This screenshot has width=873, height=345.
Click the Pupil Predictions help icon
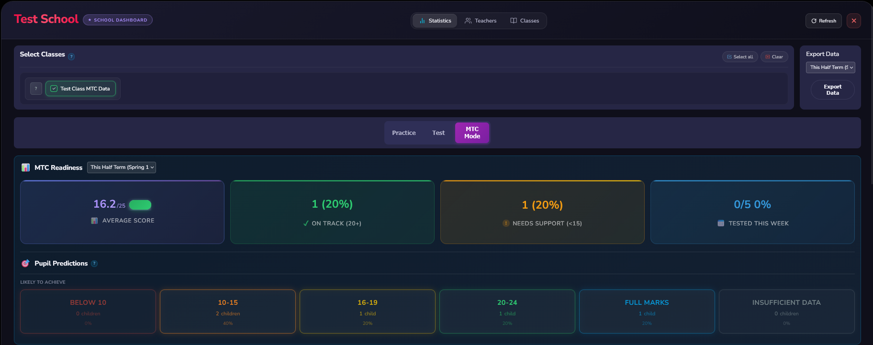[94, 264]
